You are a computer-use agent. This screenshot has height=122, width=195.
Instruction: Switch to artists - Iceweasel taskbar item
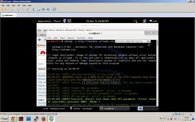[x=81, y=108]
